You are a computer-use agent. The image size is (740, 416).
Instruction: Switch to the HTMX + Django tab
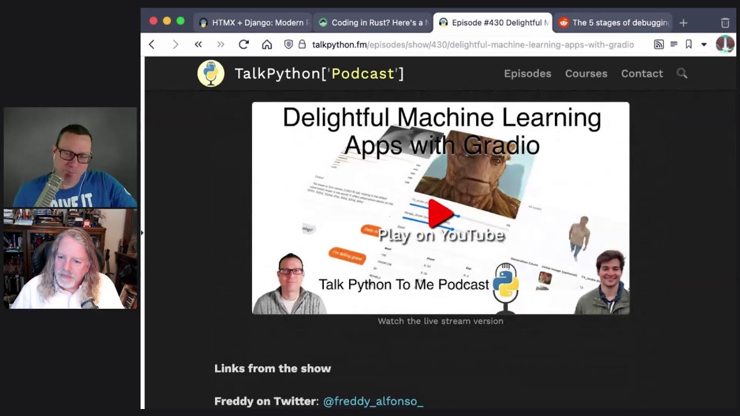tap(253, 23)
